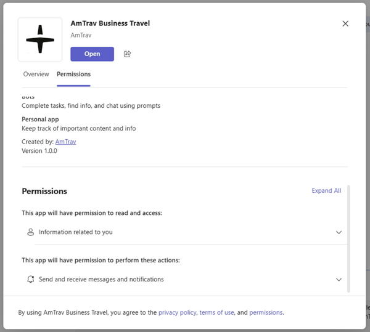Click the AmTrav app logo

[40, 39]
